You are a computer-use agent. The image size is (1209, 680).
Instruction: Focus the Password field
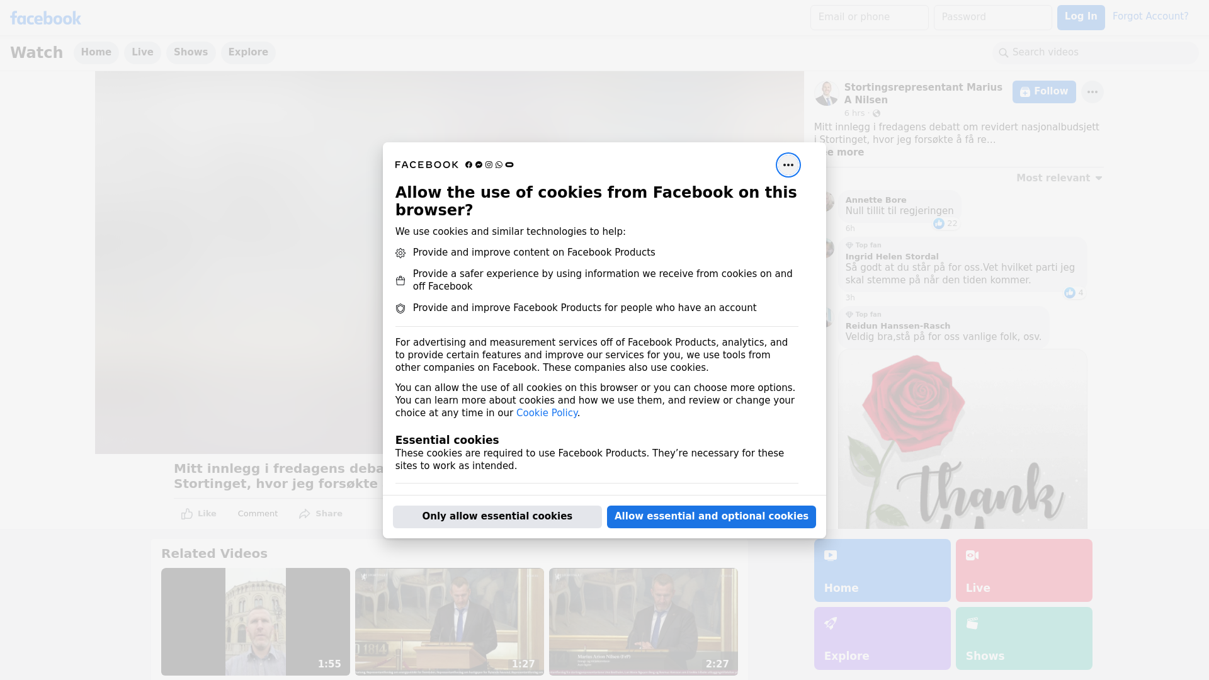993,18
